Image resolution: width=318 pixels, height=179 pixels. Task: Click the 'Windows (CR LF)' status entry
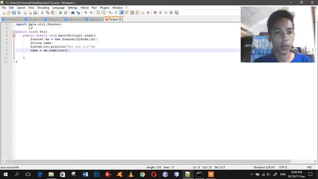point(264,167)
